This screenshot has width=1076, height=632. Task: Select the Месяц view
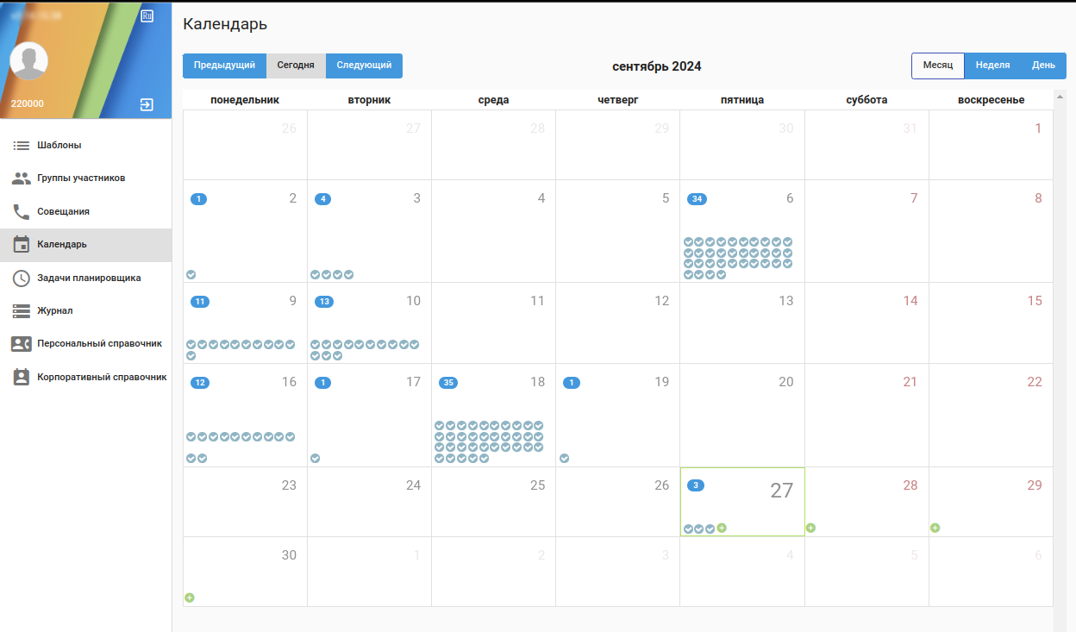click(x=938, y=66)
